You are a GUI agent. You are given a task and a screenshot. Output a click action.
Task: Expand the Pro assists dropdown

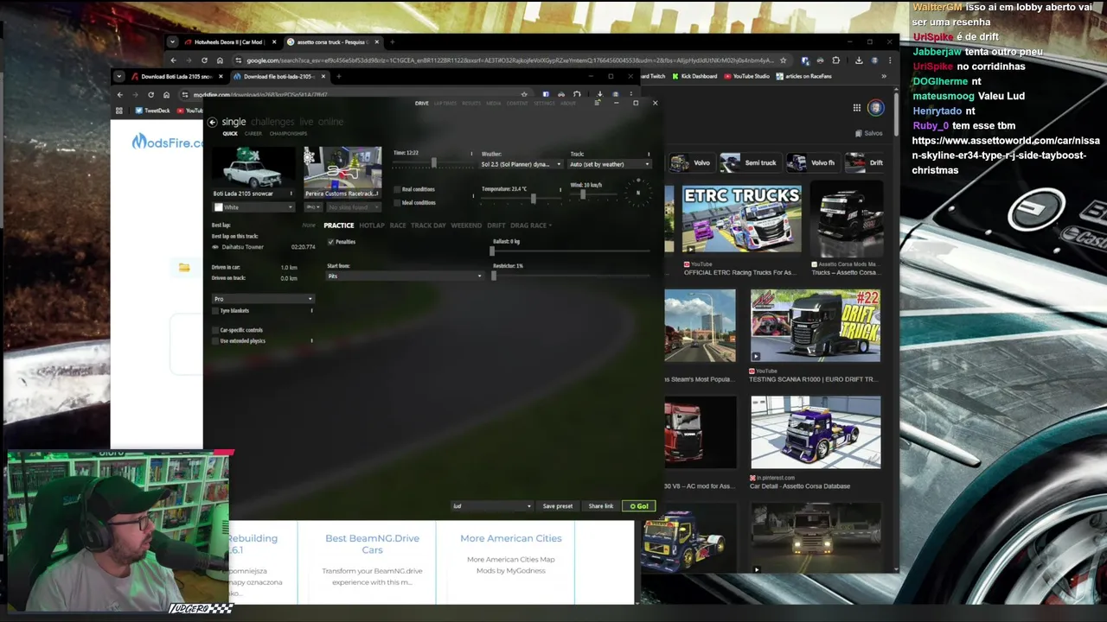click(263, 299)
